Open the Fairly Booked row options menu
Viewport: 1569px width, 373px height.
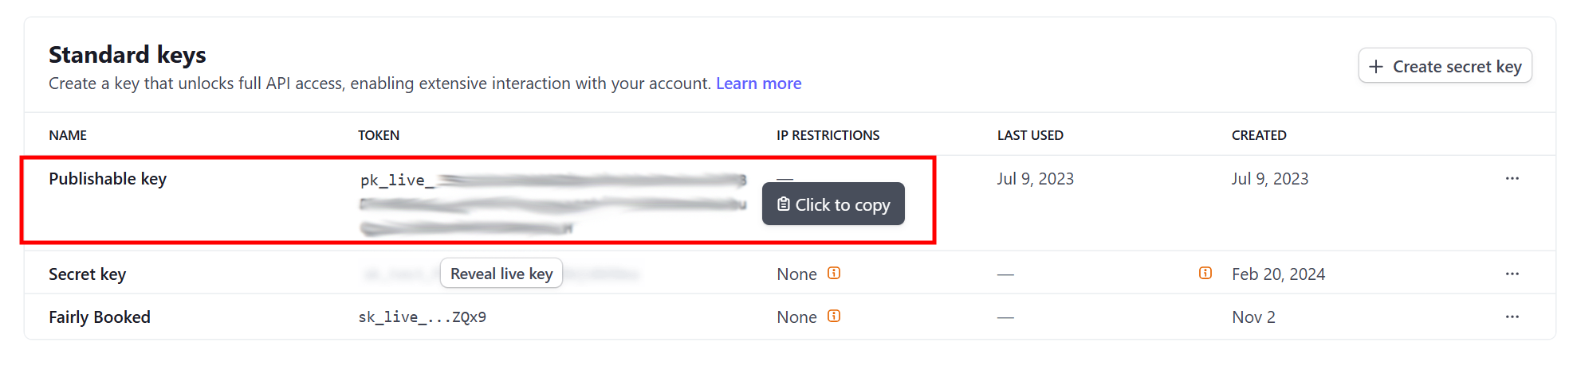pyautogui.click(x=1512, y=317)
